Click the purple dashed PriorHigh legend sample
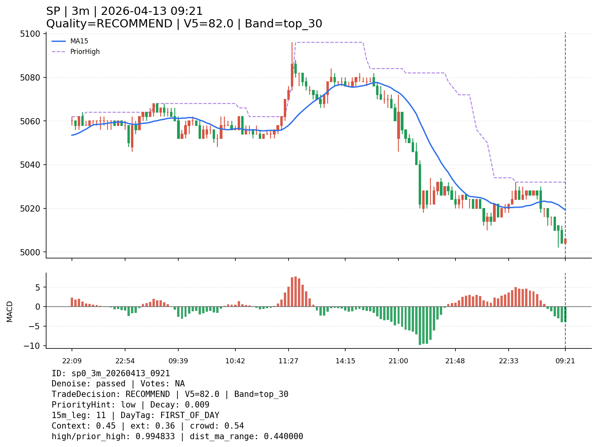Image resolution: width=597 pixels, height=447 pixels. [59, 52]
